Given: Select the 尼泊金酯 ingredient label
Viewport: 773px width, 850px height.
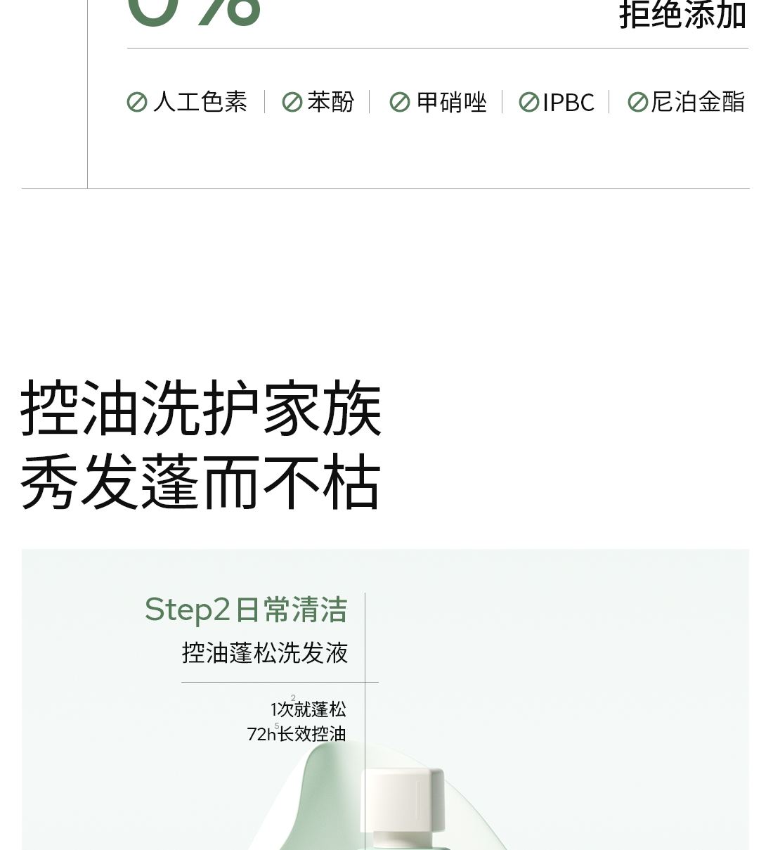Looking at the screenshot, I should pyautogui.click(x=698, y=102).
